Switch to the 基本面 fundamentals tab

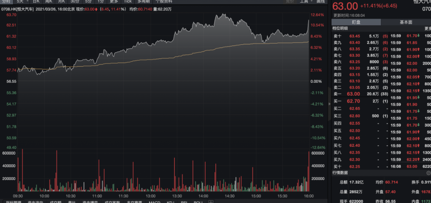[406, 22]
